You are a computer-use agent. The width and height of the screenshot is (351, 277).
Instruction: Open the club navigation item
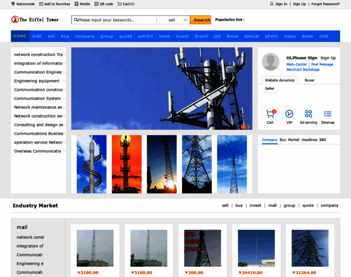point(324,36)
